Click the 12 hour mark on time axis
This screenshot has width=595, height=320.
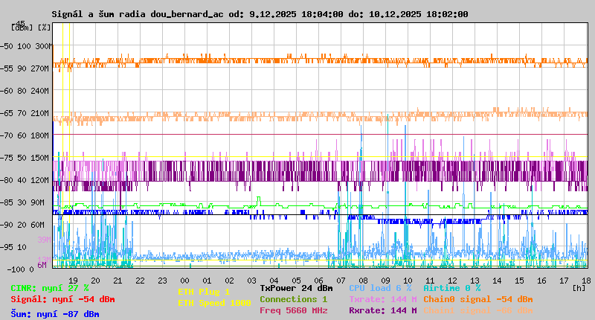(x=452, y=280)
